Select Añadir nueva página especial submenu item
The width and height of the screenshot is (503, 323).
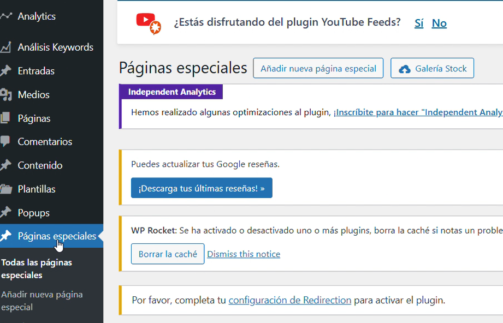[42, 301]
